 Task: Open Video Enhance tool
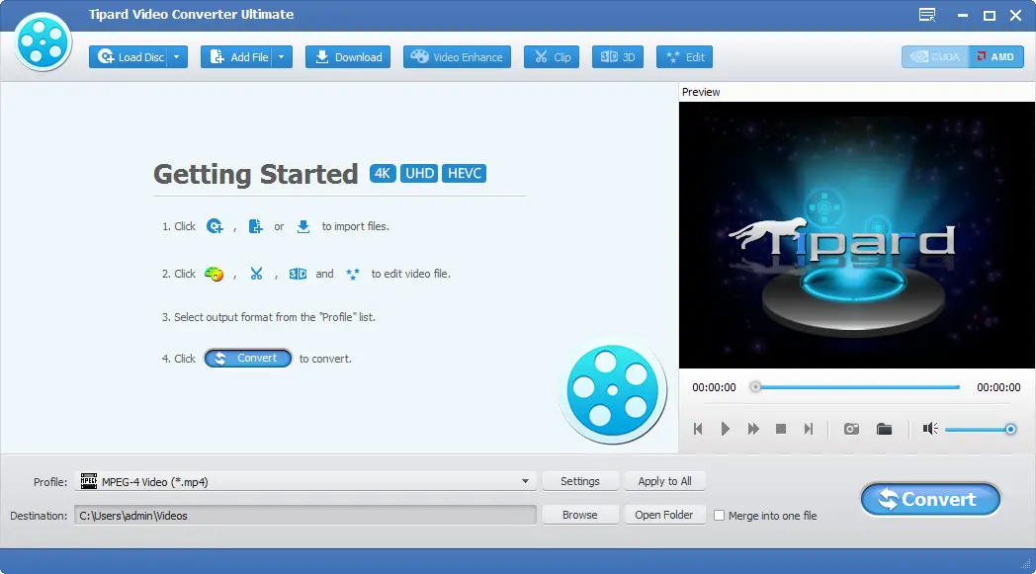click(x=458, y=56)
